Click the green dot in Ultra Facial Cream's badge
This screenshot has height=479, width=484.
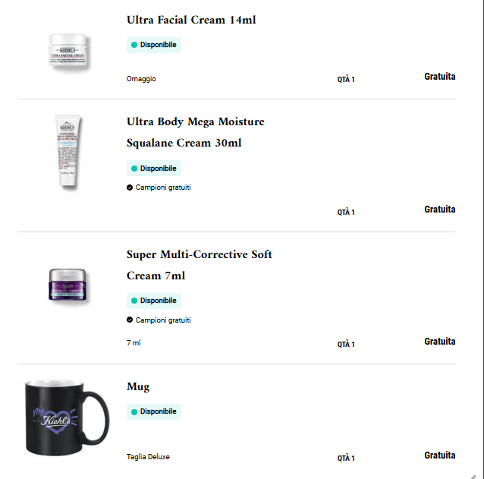coord(134,46)
